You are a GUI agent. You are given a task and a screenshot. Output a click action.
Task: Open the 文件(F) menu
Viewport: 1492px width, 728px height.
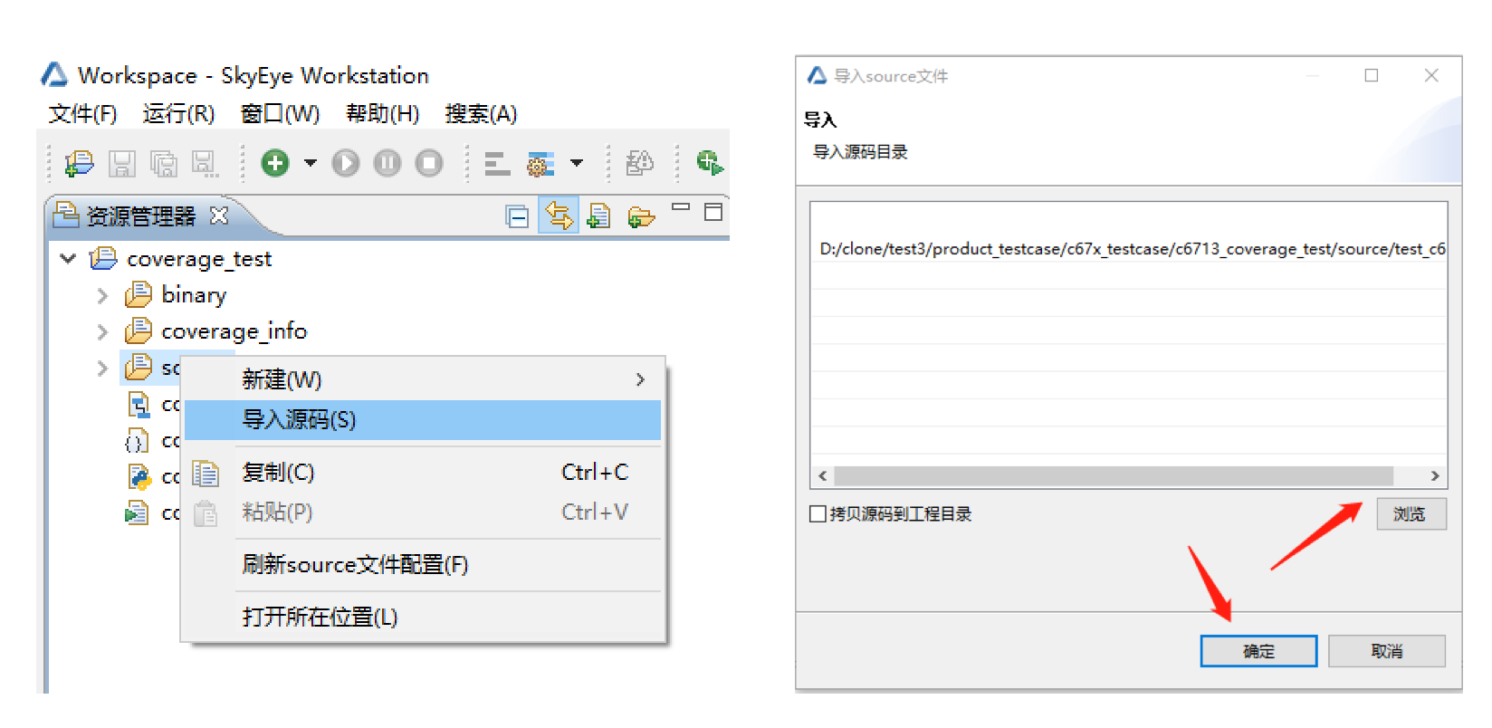tap(82, 113)
